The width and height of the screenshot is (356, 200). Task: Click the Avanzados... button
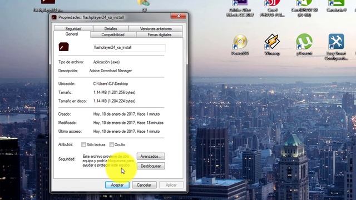(151, 157)
